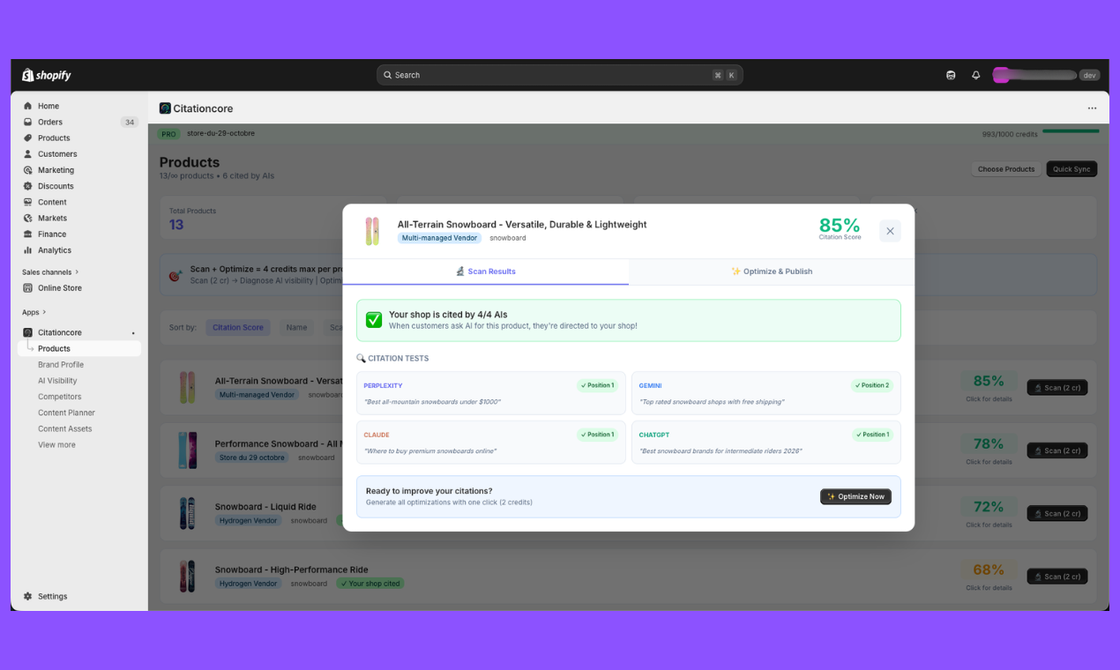Click the snowboard thumbnail in dialog
1120x670 pixels.
pyautogui.click(x=372, y=231)
